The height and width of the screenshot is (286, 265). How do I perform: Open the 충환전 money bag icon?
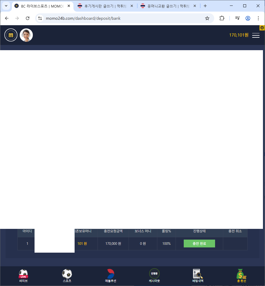[x=241, y=275]
